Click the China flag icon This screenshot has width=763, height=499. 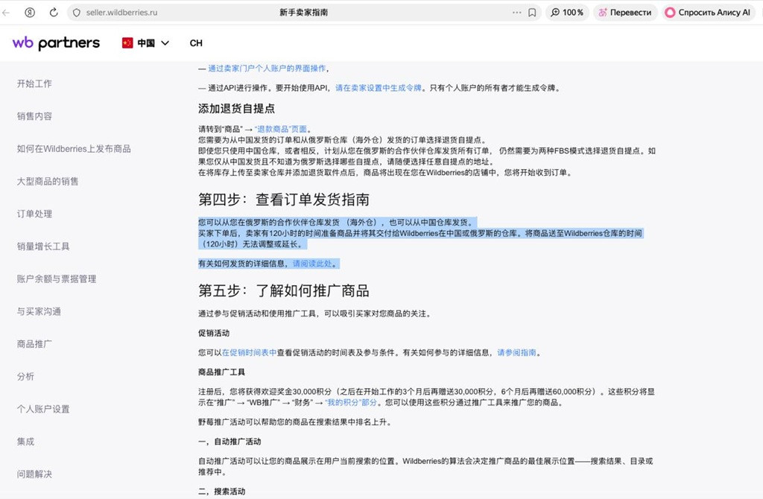(127, 43)
